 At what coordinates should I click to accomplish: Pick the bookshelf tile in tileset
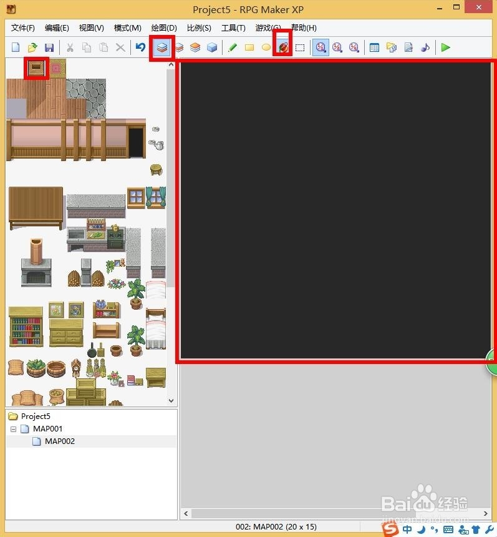point(26,327)
